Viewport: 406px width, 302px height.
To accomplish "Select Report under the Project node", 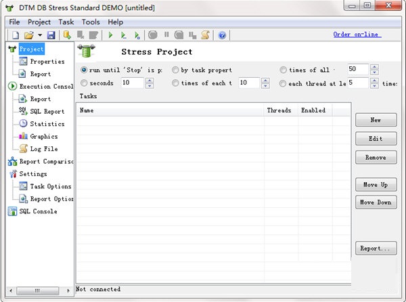I will (41, 74).
